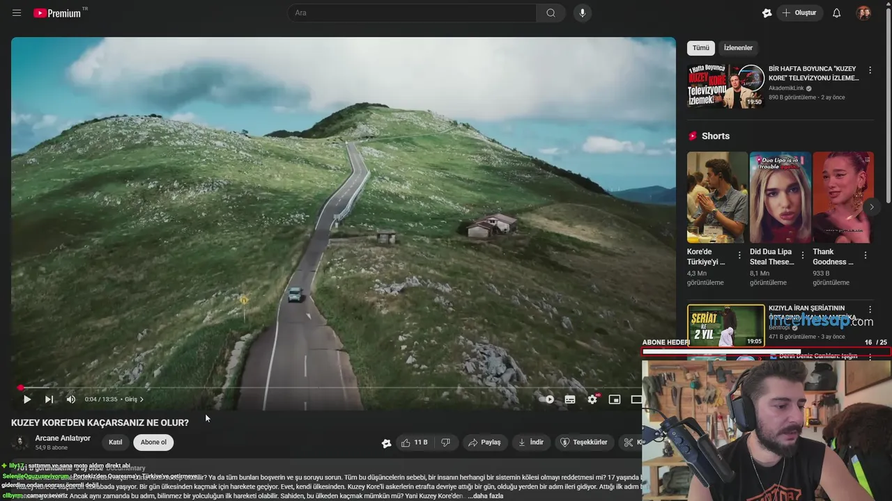Open the sparkle Ask icon in header
Viewport: 892px width, 501px height.
[767, 13]
